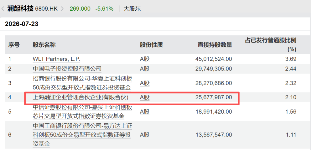311x150 pixels.
Task: Select holding value 18,991,420.00
Action: coord(214,112)
